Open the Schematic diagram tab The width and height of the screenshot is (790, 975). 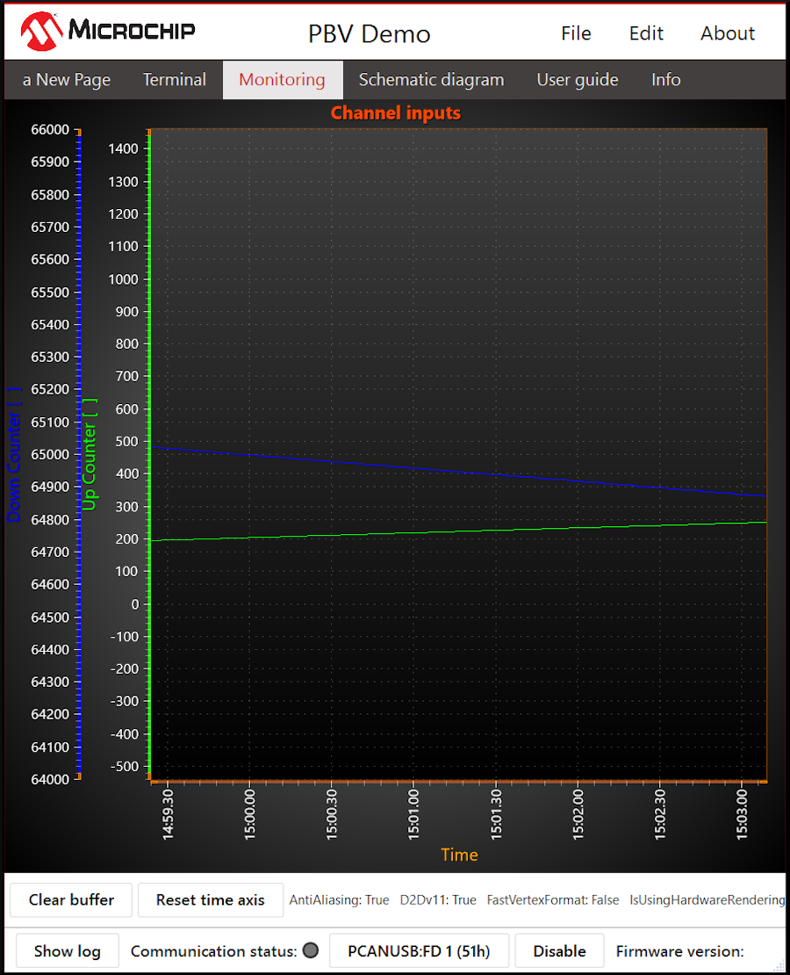tap(431, 80)
